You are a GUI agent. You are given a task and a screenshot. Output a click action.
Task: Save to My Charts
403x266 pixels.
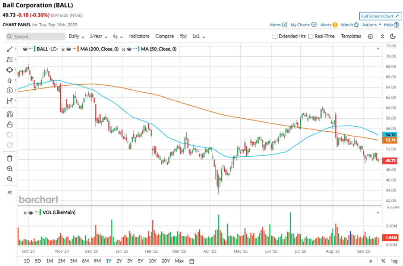(303, 25)
